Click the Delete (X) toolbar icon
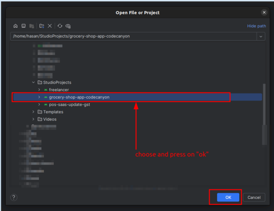Screen dimensions: 274x211 tap(50, 26)
